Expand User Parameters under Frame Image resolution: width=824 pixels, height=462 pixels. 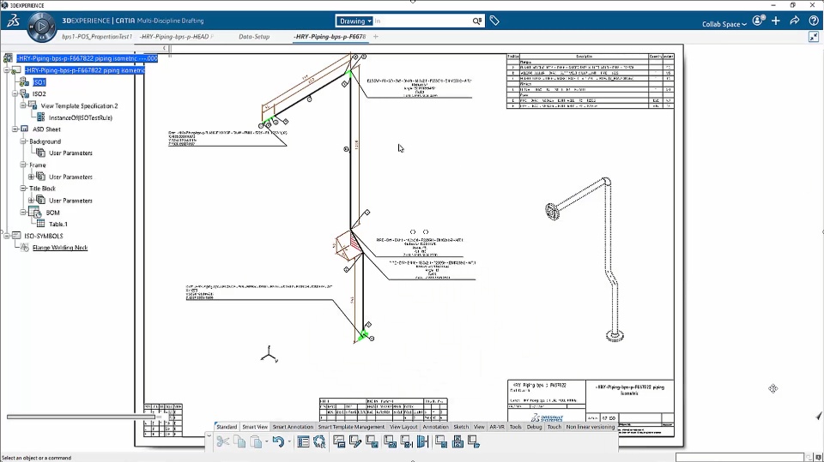(31, 177)
